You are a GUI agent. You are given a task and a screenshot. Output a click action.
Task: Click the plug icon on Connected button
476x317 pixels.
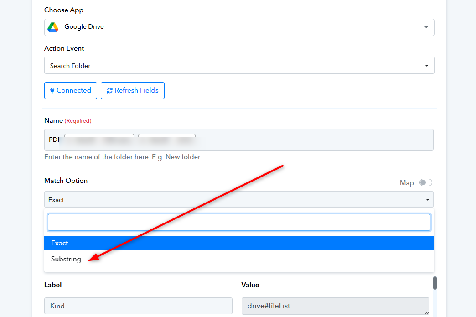pos(52,90)
